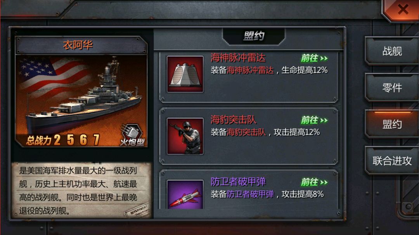
Task: Click the red 海神脉冲雷达 title text
Action: pyautogui.click(x=238, y=58)
